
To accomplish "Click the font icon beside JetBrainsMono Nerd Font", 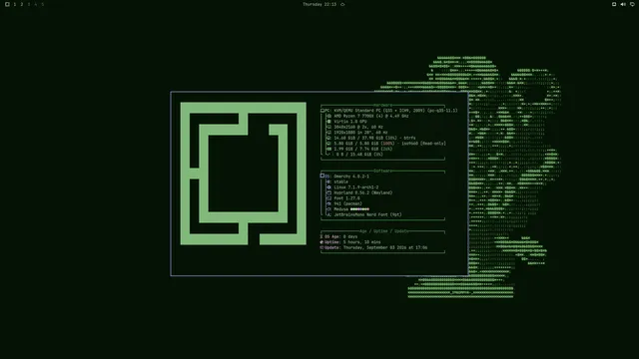I will [x=329, y=215].
